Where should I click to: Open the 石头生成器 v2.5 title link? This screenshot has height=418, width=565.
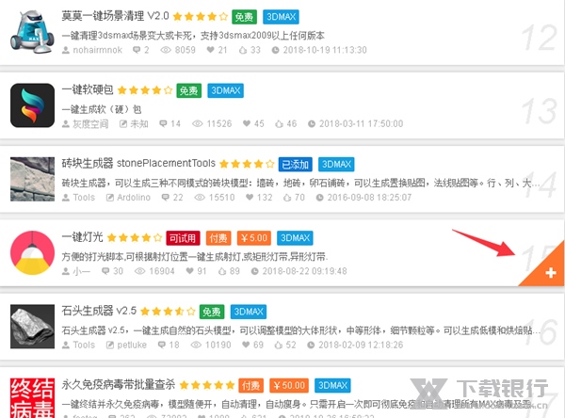tap(99, 311)
